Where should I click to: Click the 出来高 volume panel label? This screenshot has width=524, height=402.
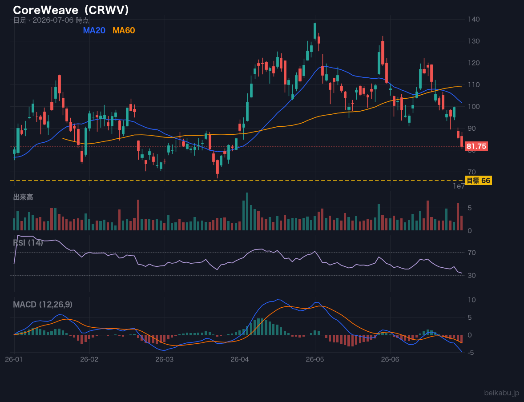(23, 197)
